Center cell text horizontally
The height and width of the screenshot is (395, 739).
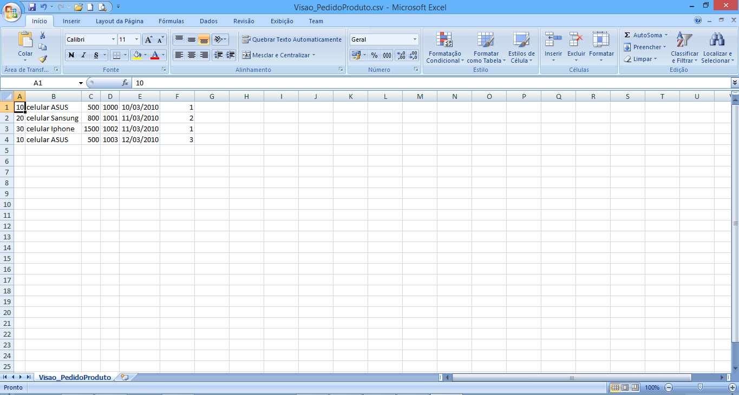(x=191, y=55)
